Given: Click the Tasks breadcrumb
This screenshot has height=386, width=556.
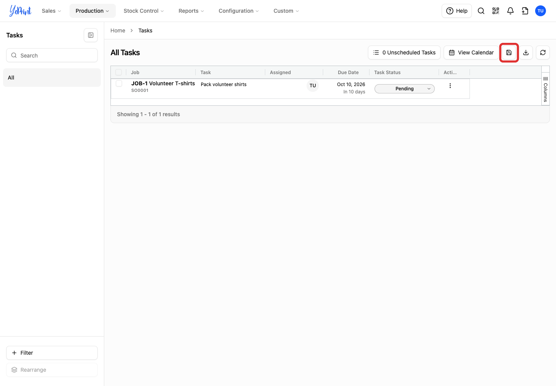Looking at the screenshot, I should [x=146, y=30].
